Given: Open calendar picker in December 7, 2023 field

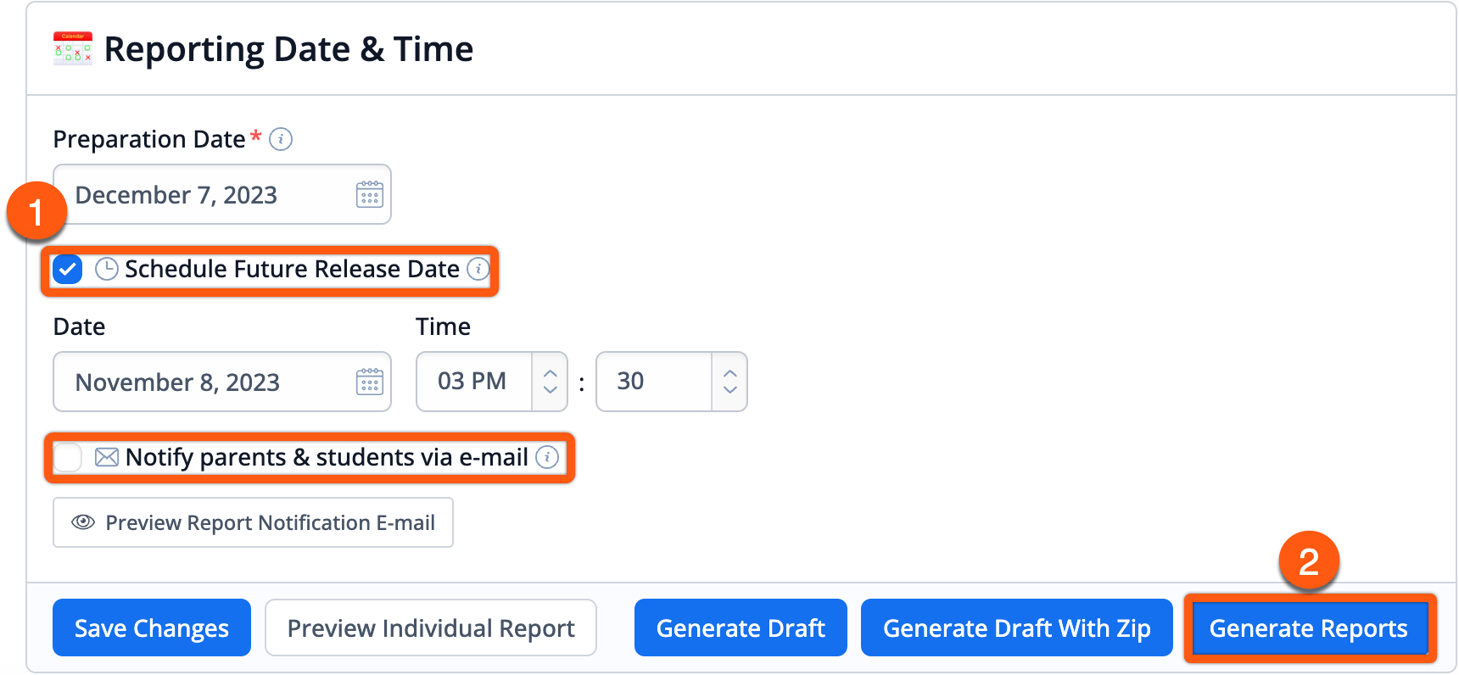Looking at the screenshot, I should 369,195.
